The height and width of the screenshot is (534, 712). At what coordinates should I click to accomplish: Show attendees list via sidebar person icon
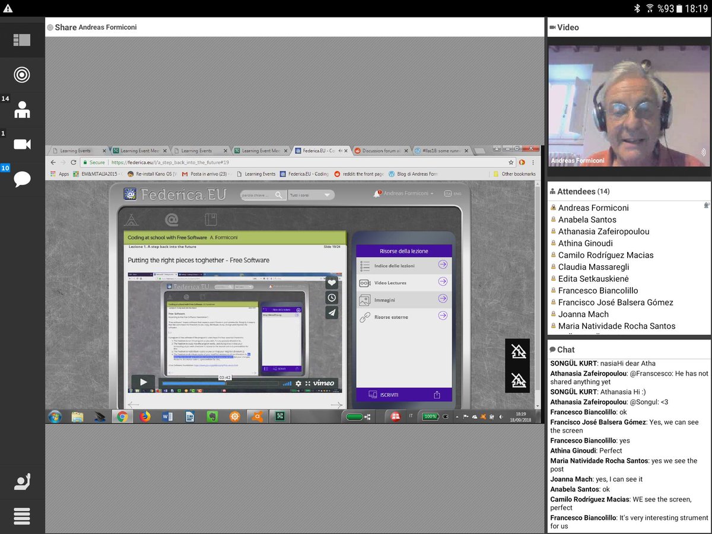click(22, 110)
